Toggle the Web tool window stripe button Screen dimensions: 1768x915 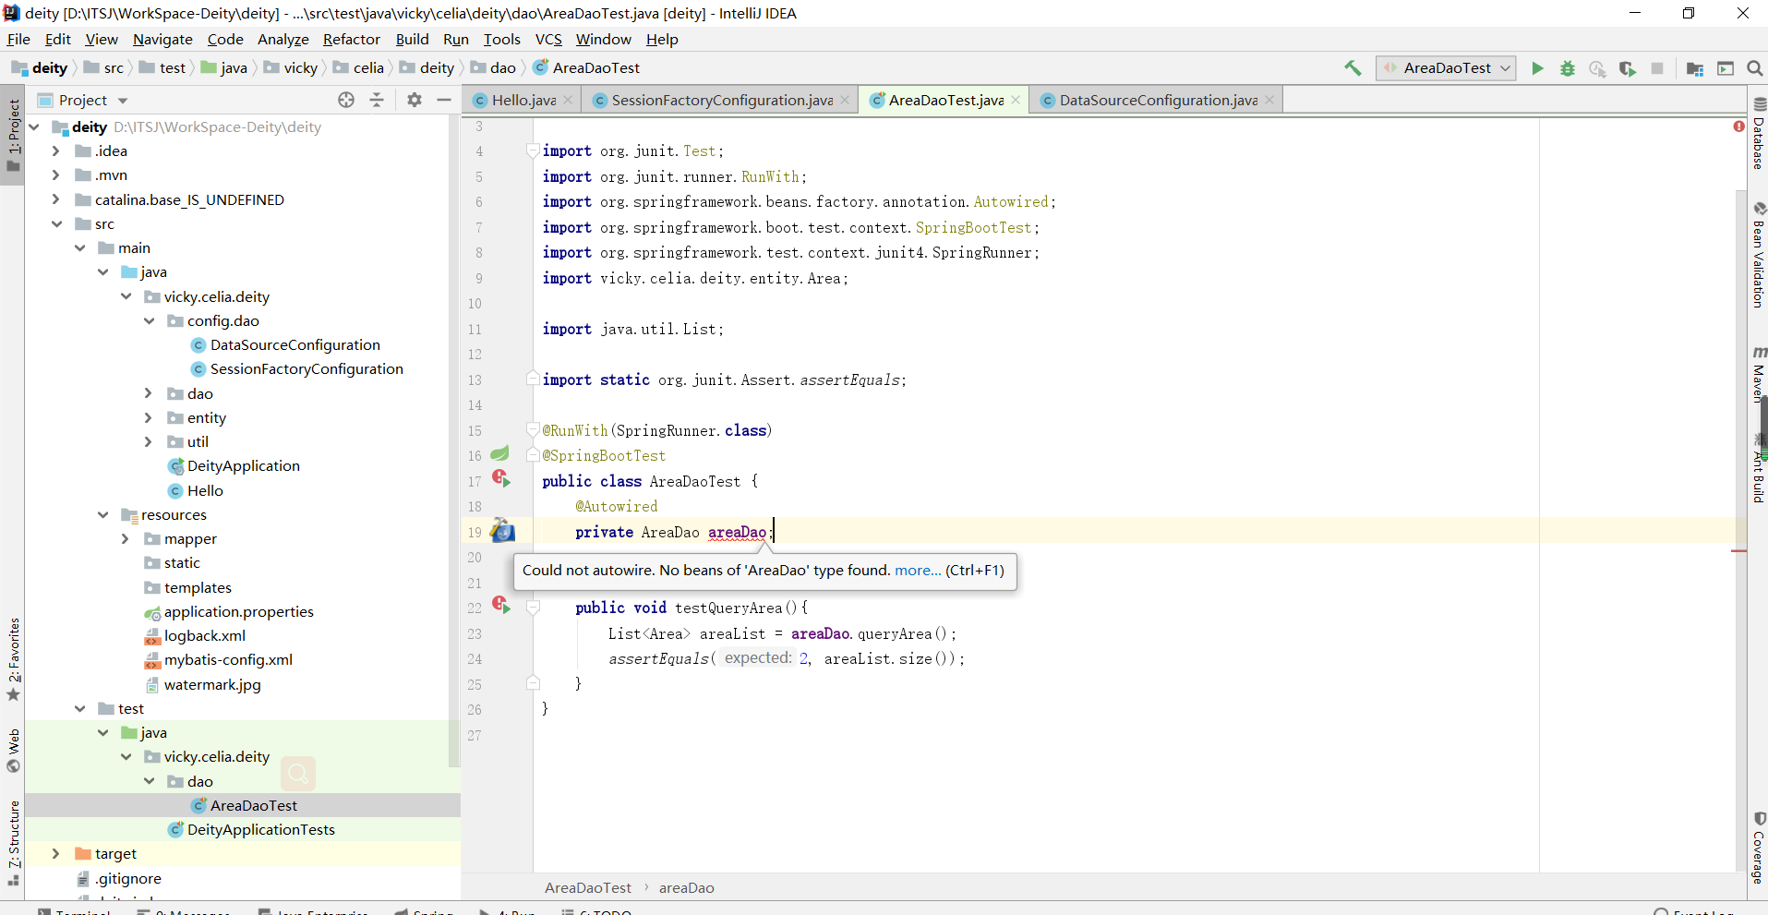coord(13,751)
